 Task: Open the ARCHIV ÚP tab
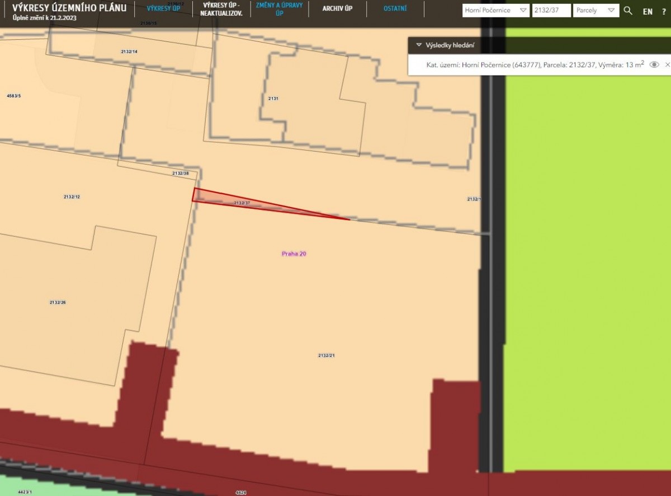337,9
